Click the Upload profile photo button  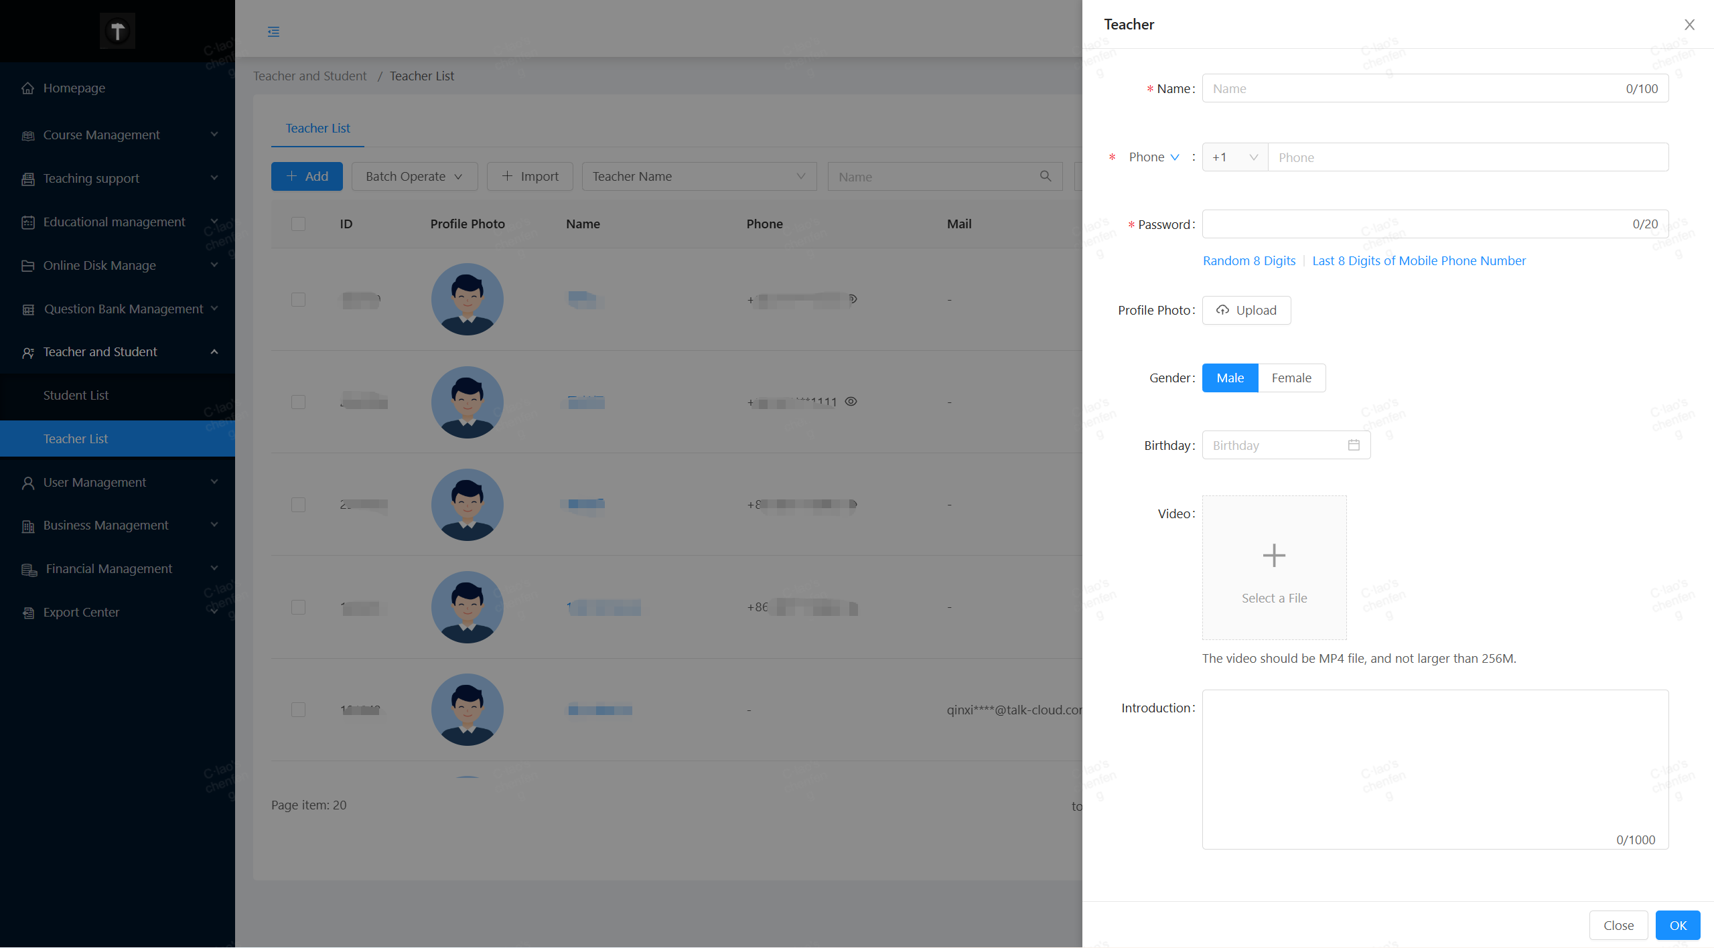pos(1246,311)
